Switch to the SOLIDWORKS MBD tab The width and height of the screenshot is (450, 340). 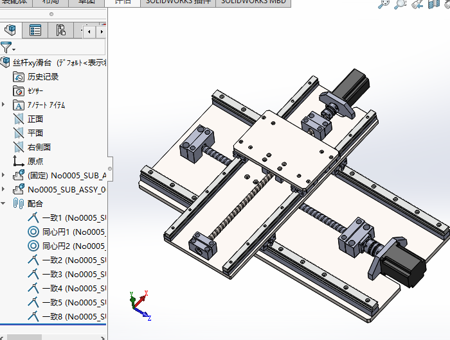(253, 3)
